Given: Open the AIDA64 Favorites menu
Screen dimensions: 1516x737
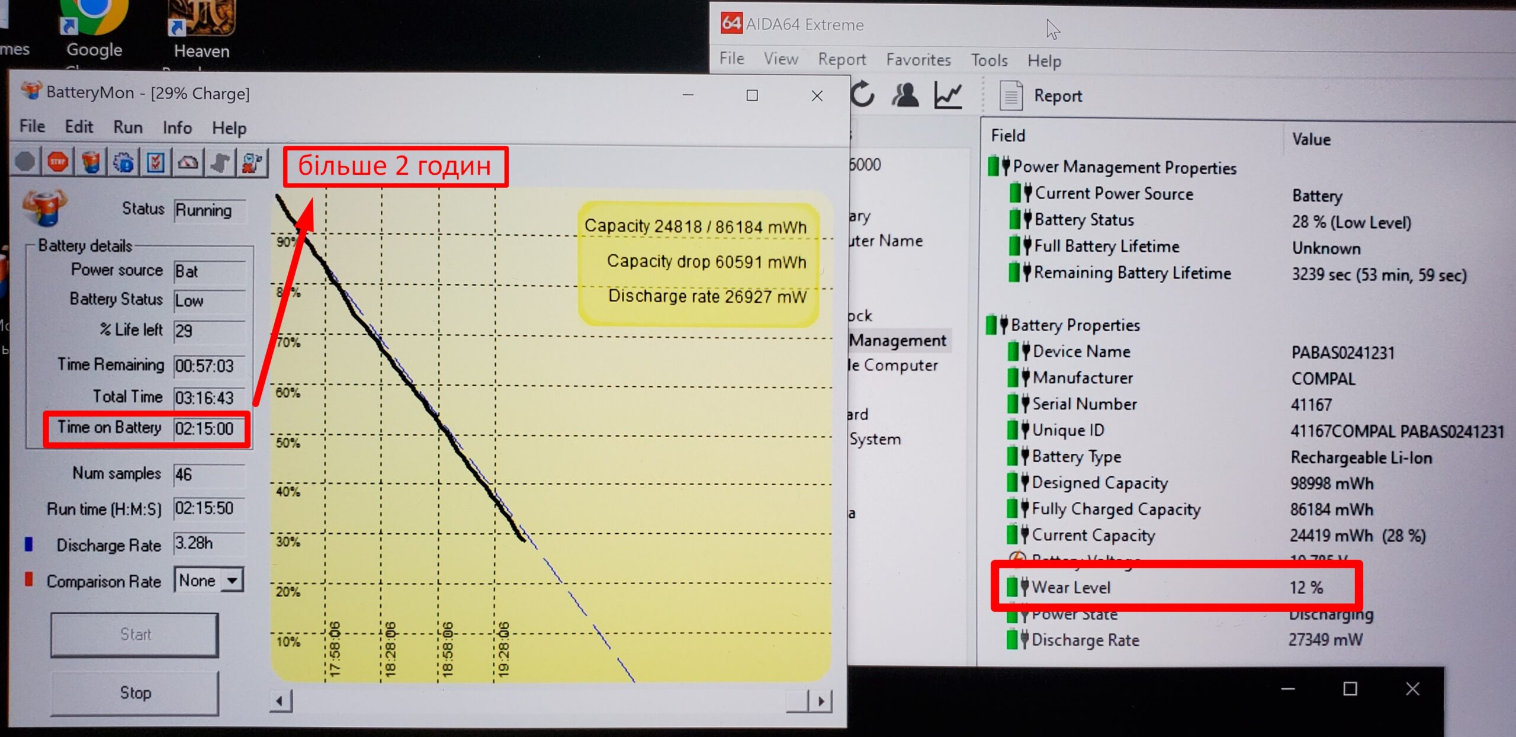Looking at the screenshot, I should (918, 60).
